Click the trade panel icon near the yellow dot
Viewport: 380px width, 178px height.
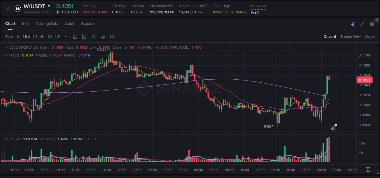tap(332, 128)
